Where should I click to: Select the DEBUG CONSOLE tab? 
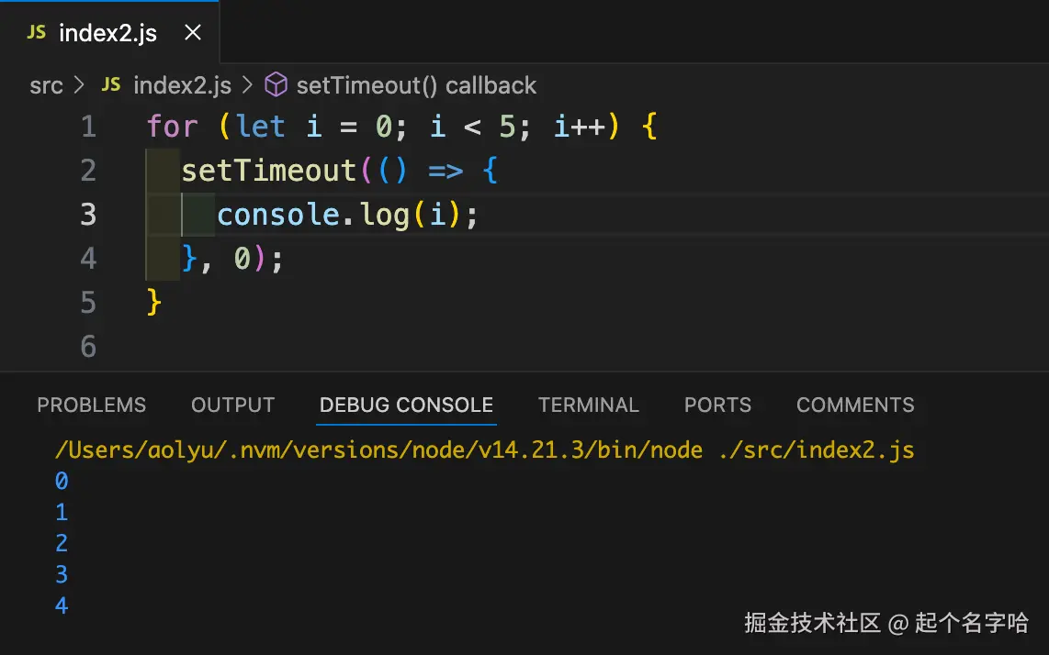(406, 405)
